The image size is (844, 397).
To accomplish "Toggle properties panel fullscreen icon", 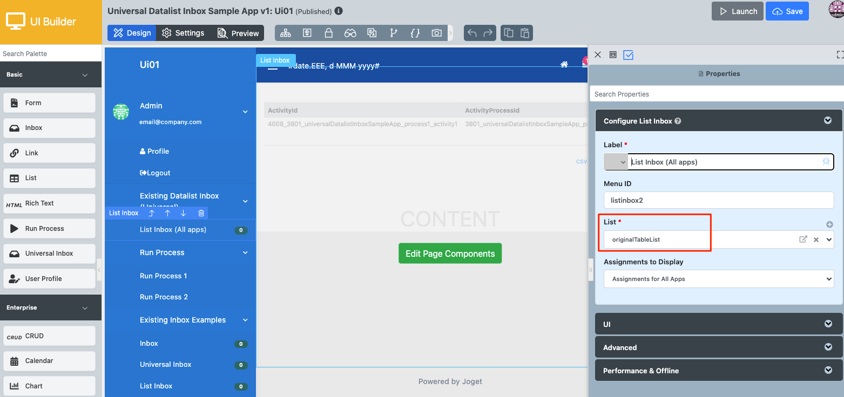I will pyautogui.click(x=840, y=54).
